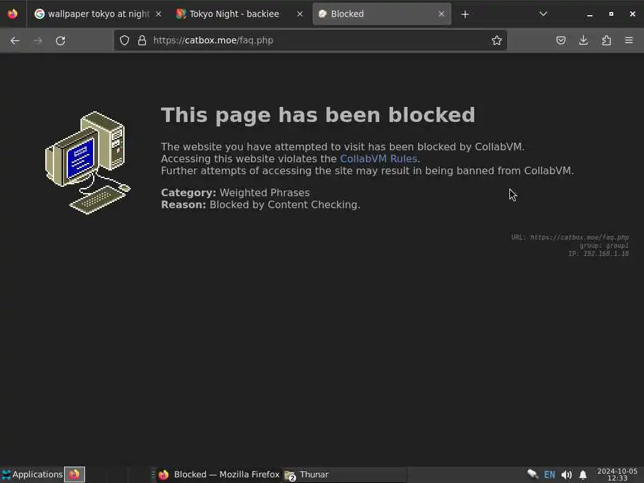The image size is (644, 483).
Task: Maximize the Firefox window
Action: point(611,14)
